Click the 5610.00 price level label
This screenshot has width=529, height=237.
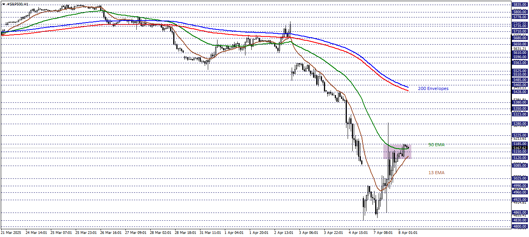point(520,53)
